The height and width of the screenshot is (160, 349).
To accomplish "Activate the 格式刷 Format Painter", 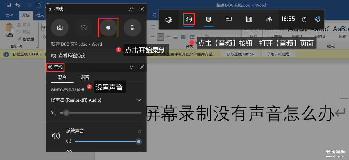I will point(25,39).
